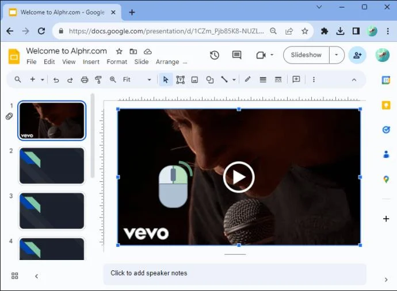Viewport: 397px width, 291px height.
Task: Open More toolbar options menu
Action: (314, 80)
